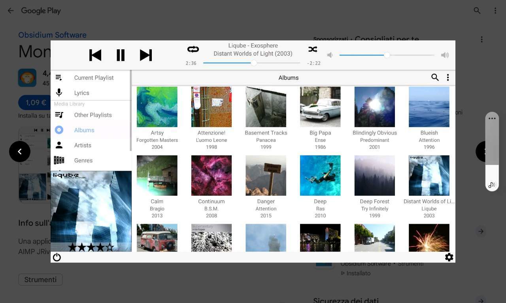
Task: Expand the Sicurezza dei dati section arrow
Action: [481, 300]
